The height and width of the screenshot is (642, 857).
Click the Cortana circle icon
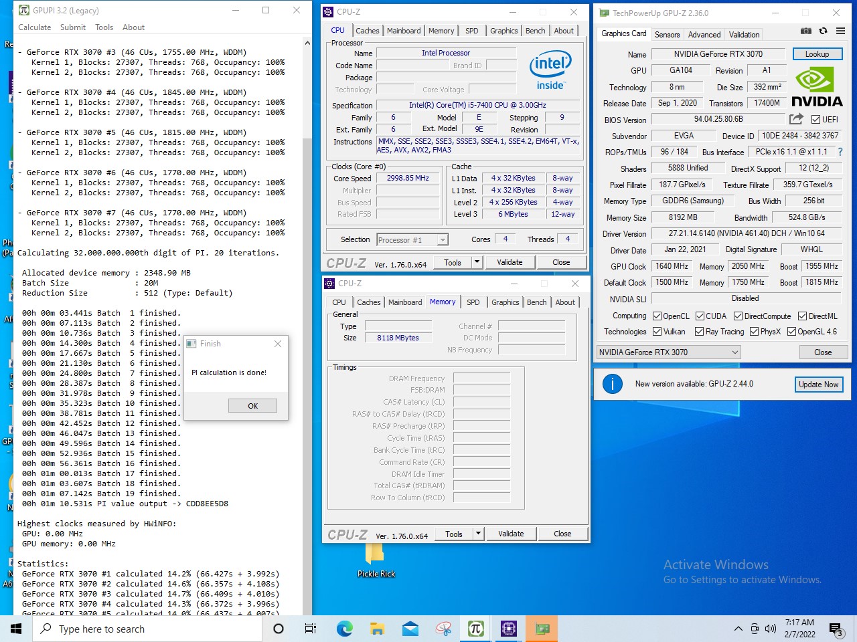(x=279, y=629)
